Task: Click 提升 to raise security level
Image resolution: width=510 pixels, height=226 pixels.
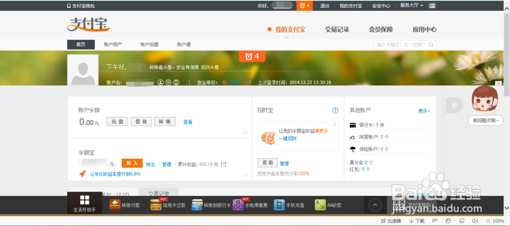Action: click(x=235, y=83)
